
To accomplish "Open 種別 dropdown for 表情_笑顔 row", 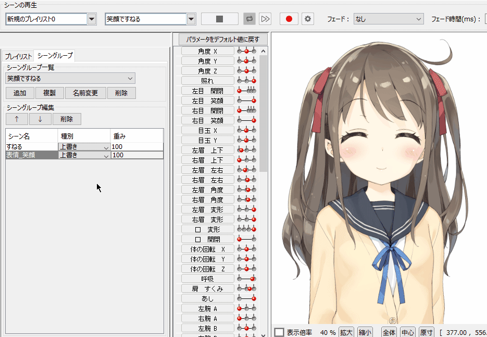I will tap(84, 155).
